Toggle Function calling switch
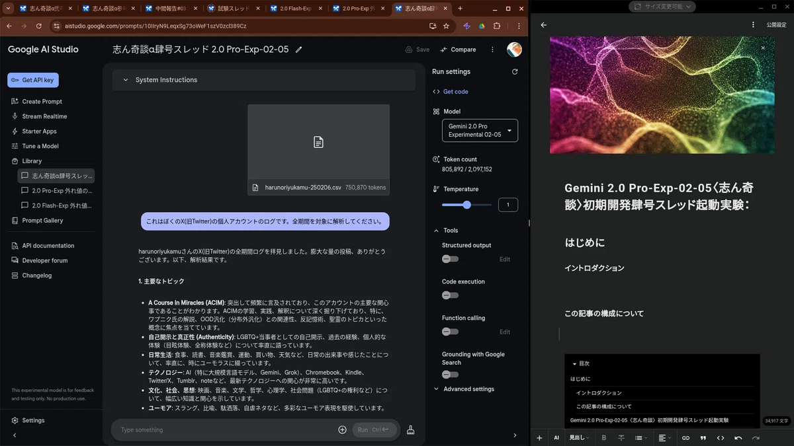This screenshot has height=446, width=794. [x=450, y=332]
